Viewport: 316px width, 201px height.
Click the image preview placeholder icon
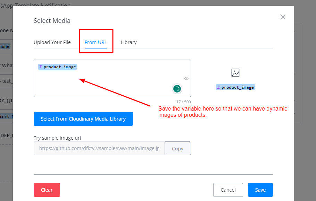(235, 73)
